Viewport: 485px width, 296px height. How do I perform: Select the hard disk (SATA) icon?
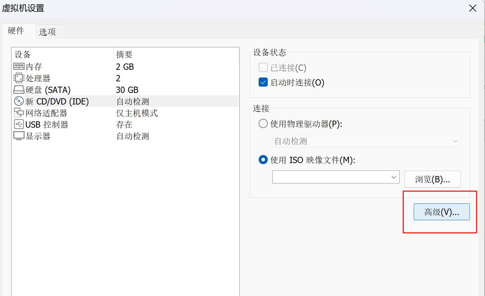[19, 90]
